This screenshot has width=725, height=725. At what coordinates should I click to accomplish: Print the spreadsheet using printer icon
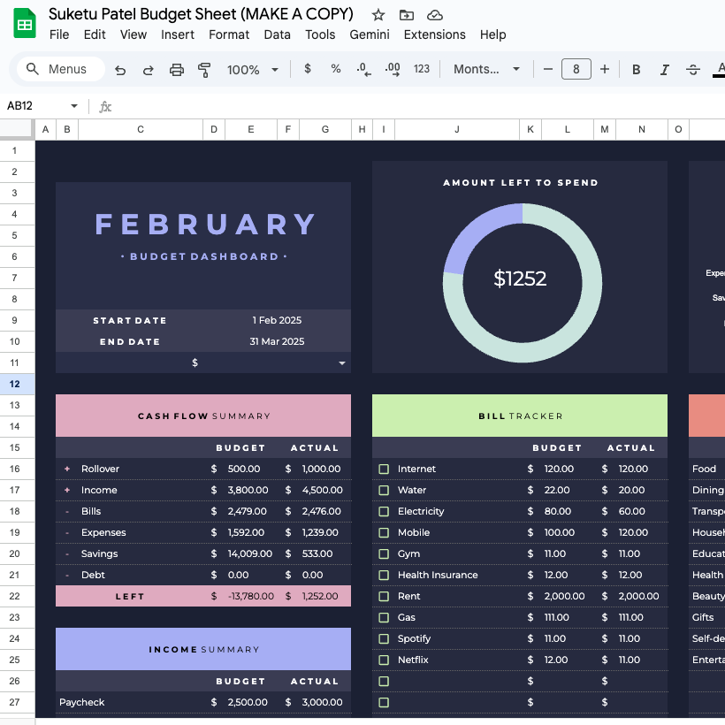[x=177, y=70]
